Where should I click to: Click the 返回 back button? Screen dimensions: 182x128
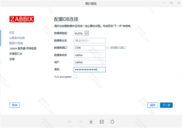153,105
